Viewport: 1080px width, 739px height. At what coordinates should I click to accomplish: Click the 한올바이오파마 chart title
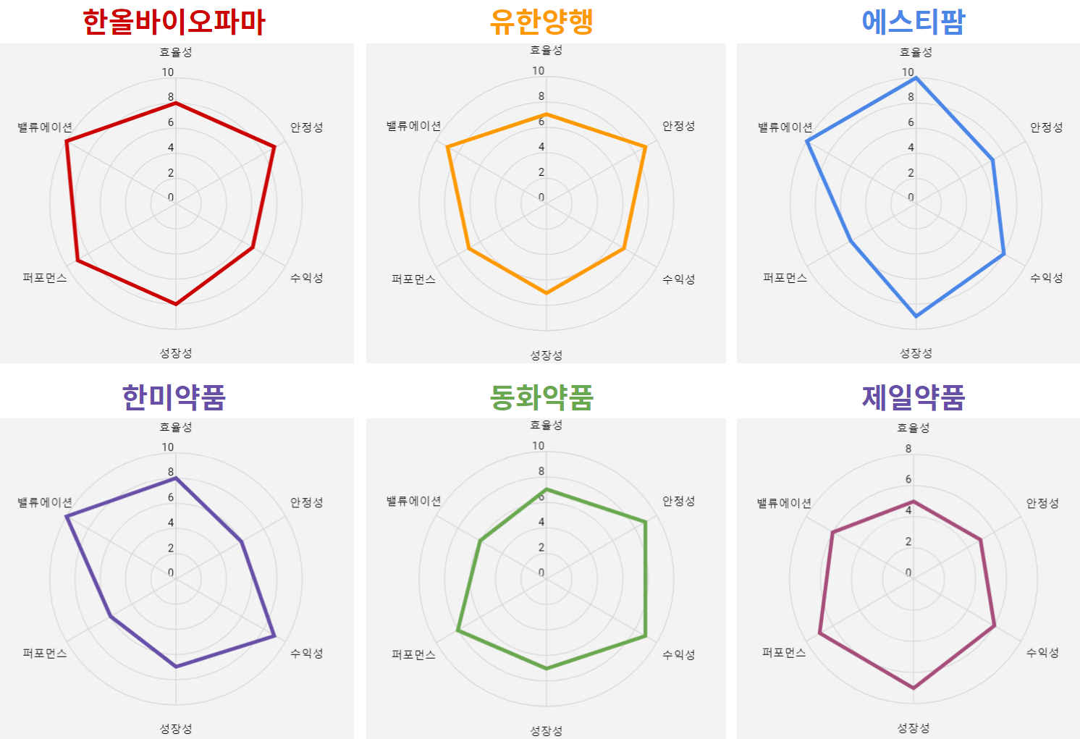tap(174, 22)
